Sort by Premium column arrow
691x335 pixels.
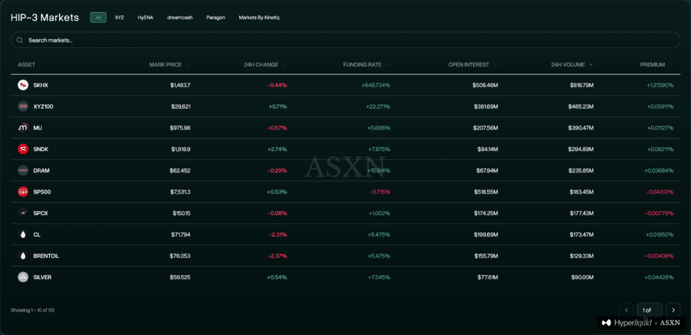(x=671, y=65)
